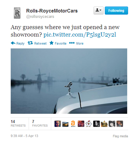View the 7 Favorites list

point(40,123)
